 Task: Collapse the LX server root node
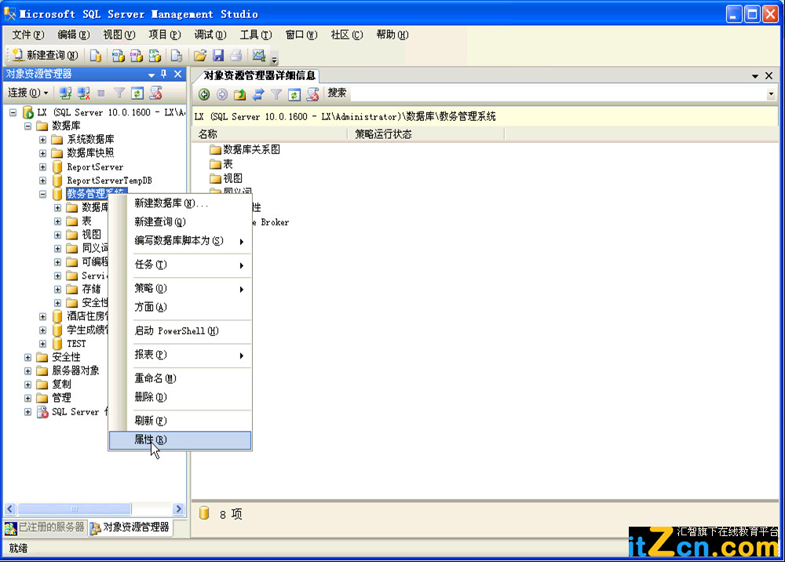(13, 112)
